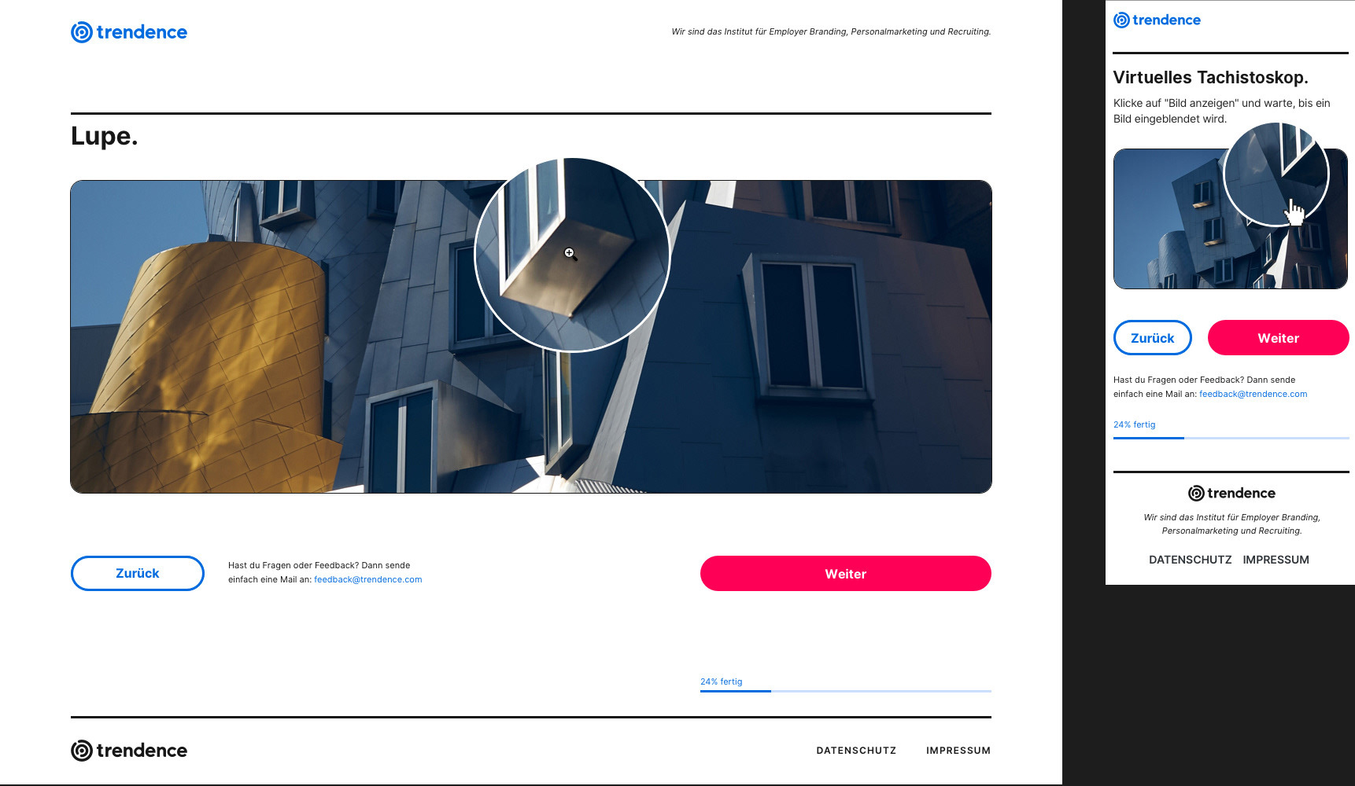Go back with Zurück in the mobile preview
This screenshot has height=786, width=1355.
coord(1153,338)
